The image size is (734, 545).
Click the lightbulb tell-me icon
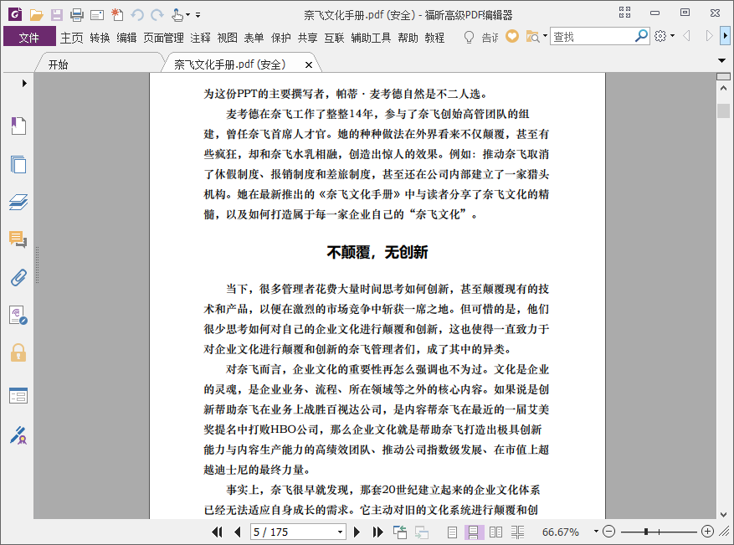[x=469, y=37]
